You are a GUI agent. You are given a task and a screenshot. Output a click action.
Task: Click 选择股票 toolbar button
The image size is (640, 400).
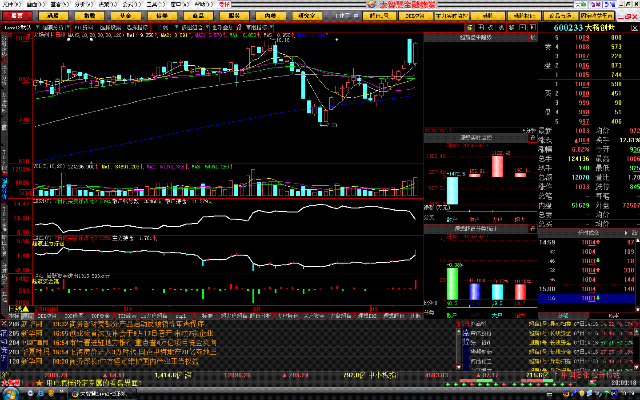coord(110,28)
